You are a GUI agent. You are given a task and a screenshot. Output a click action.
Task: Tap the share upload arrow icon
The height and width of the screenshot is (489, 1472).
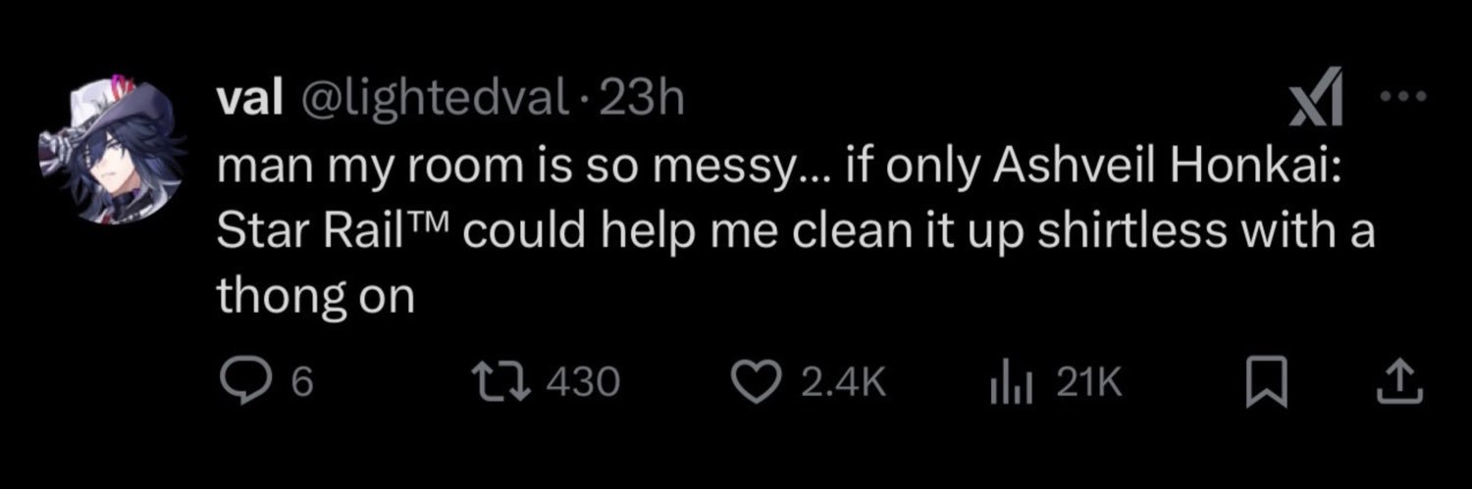point(1404,383)
